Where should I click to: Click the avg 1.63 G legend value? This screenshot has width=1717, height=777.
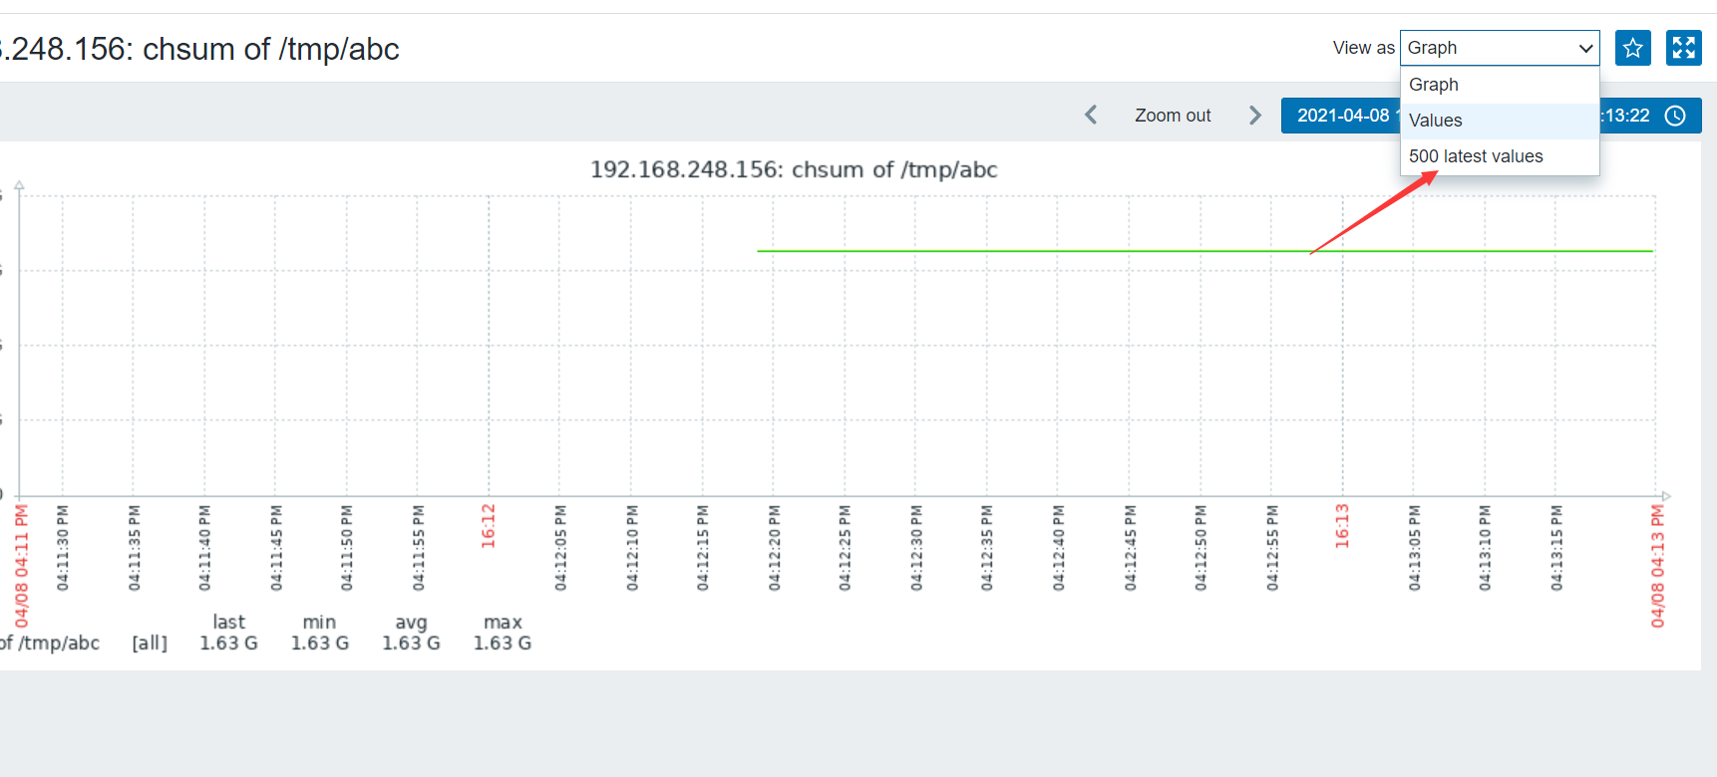pos(411,644)
